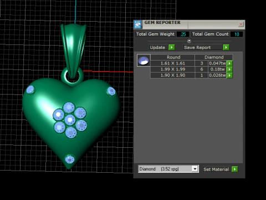Click the 'Total Gem Weight' label

tap(155, 34)
